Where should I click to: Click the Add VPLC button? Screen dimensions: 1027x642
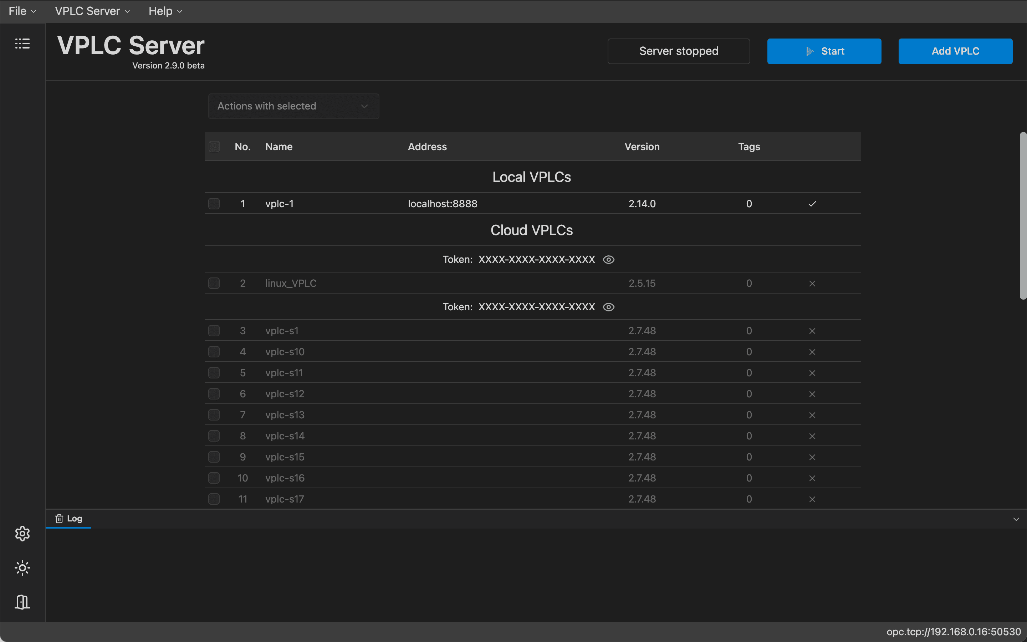click(x=955, y=51)
